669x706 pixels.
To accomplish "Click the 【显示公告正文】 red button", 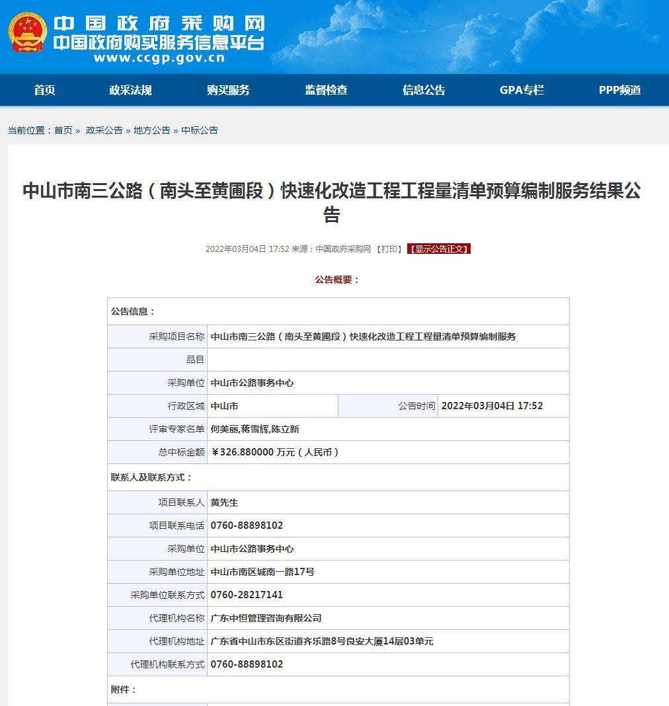I will click(x=438, y=249).
